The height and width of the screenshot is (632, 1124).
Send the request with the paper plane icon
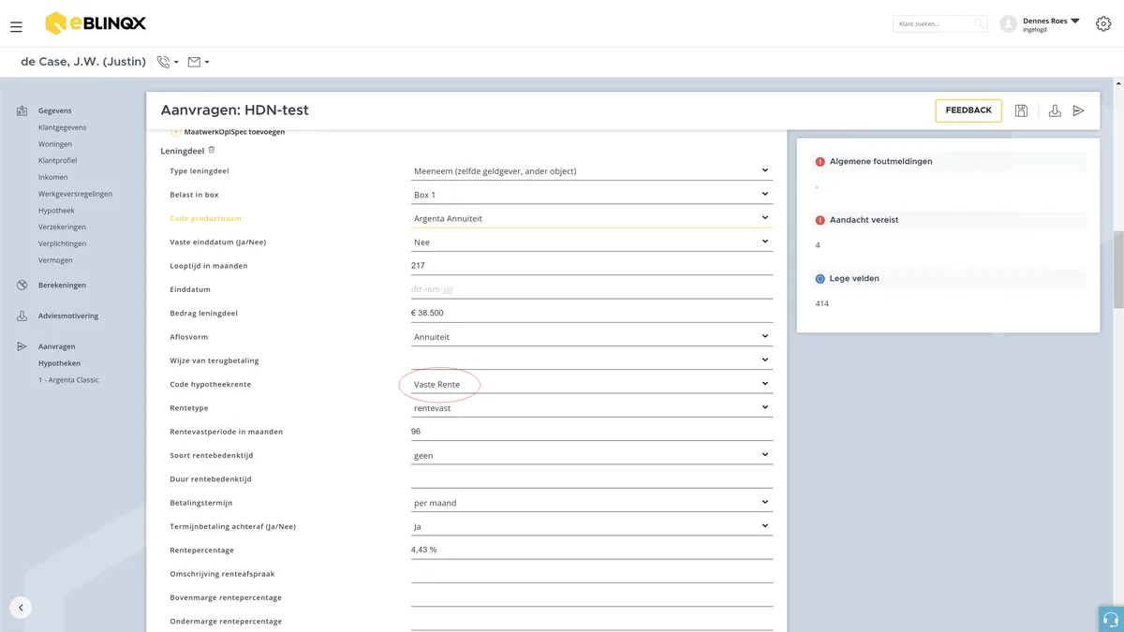click(x=1079, y=110)
